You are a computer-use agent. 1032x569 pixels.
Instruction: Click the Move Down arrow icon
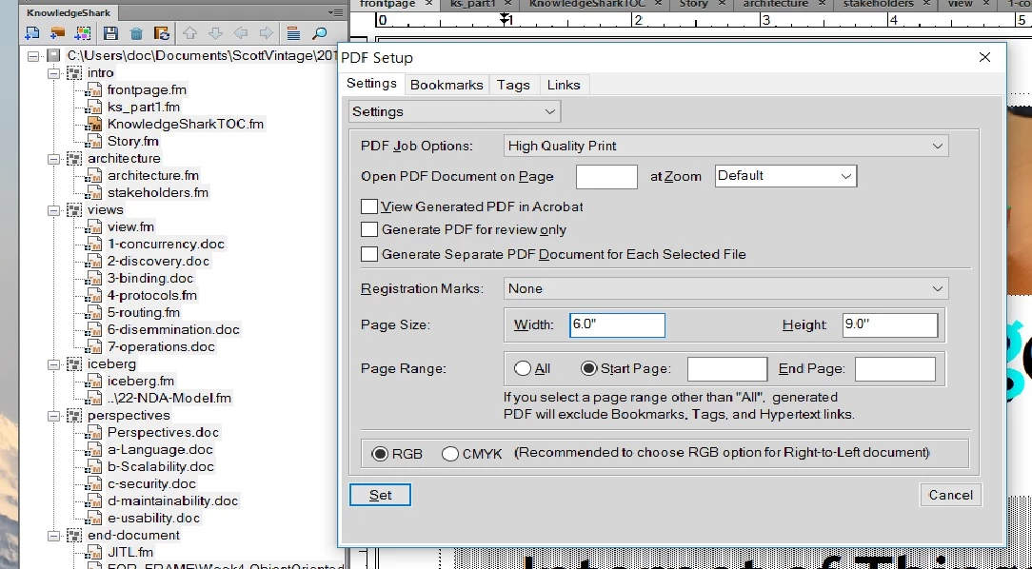(x=215, y=33)
